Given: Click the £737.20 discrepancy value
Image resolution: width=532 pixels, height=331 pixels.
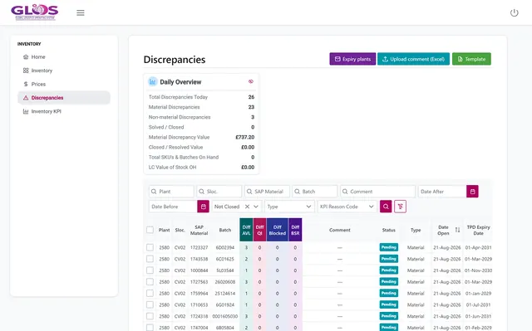Looking at the screenshot, I should click(x=245, y=137).
